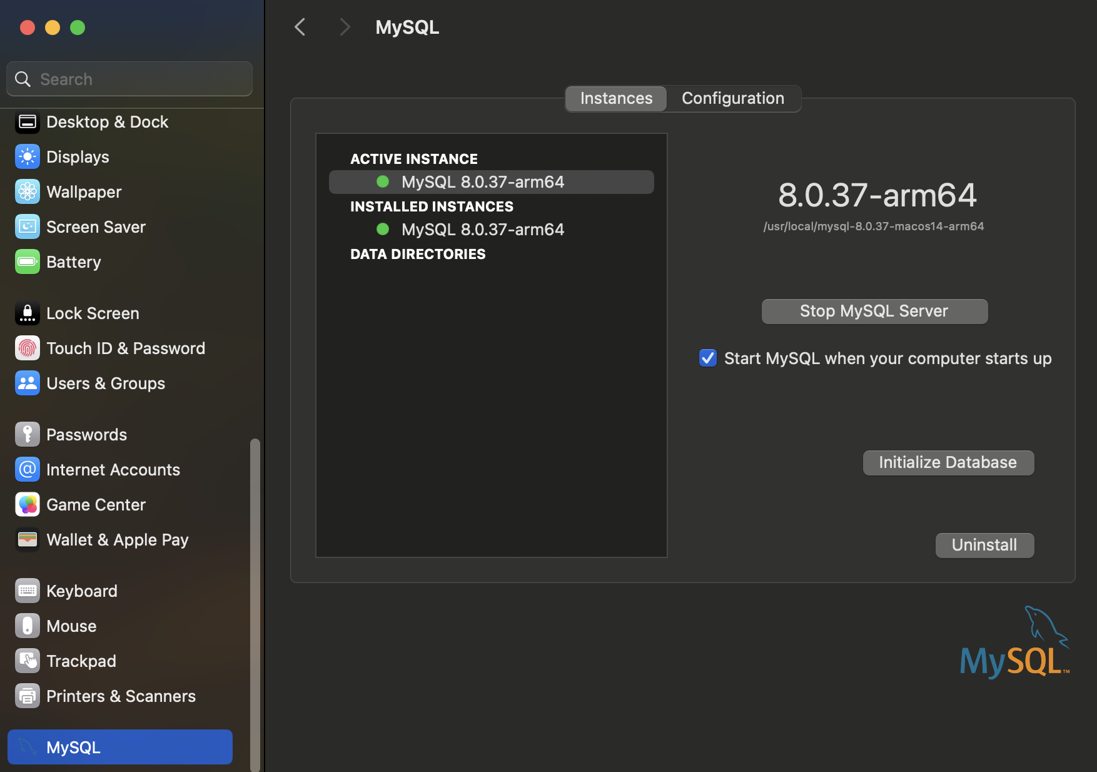Open the Wallet & Apple Pay icon
The width and height of the screenshot is (1097, 772).
click(x=28, y=540)
